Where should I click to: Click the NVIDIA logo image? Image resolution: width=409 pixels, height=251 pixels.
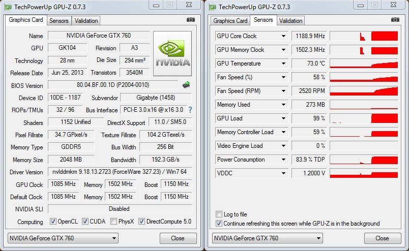tap(172, 54)
